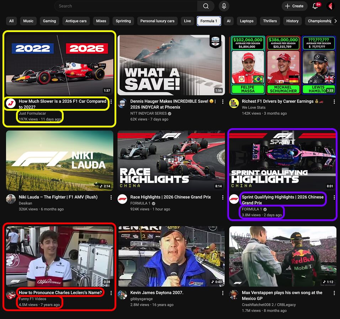
Task: Open more options for Niki Lauda video
Action: click(x=111, y=197)
